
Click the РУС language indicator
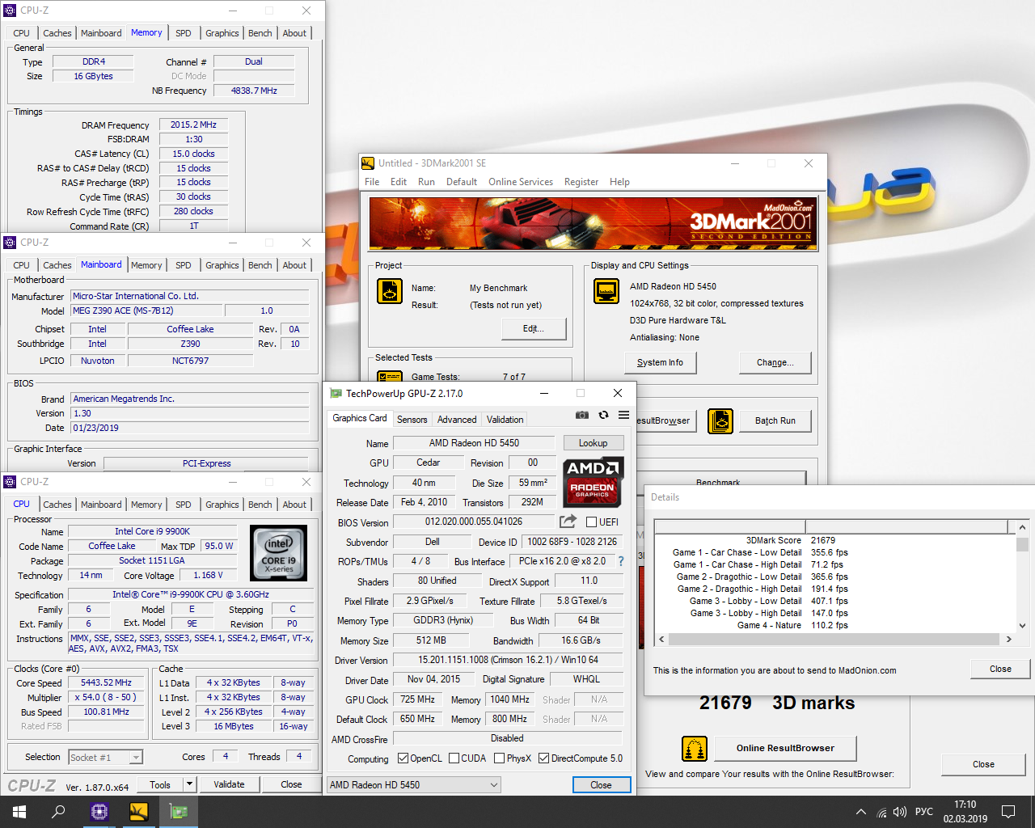[924, 812]
